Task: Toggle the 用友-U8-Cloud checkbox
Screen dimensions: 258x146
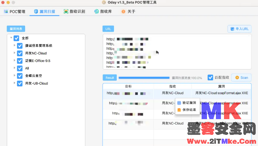Action: tap(20, 83)
